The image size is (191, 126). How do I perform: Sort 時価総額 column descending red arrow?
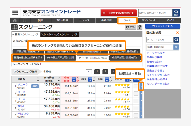pyautogui.click(x=77, y=81)
